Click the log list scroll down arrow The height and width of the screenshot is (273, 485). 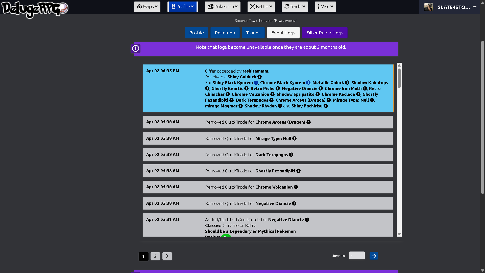pyautogui.click(x=399, y=234)
